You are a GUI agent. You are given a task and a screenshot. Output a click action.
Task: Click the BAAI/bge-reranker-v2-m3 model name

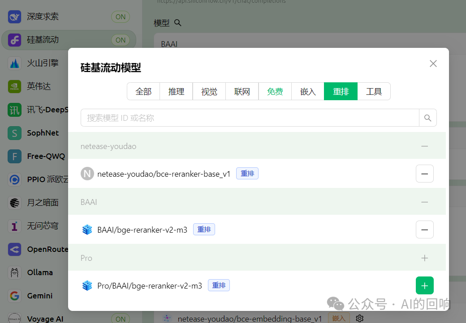click(x=142, y=229)
